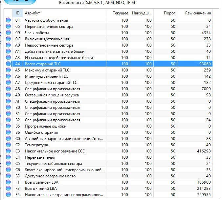Click raw value 93060

click(205, 64)
